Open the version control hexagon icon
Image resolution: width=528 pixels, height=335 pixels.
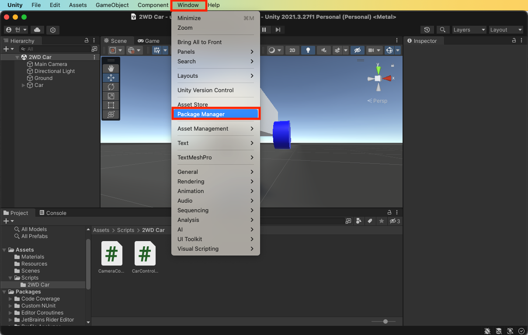(53, 30)
